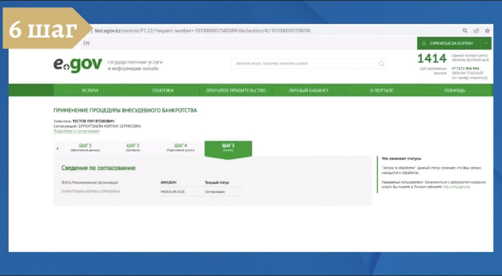Open the ЛИЧНЫЙ КАБИНЕТ menu
This screenshot has height=276, width=502.
pos(309,90)
